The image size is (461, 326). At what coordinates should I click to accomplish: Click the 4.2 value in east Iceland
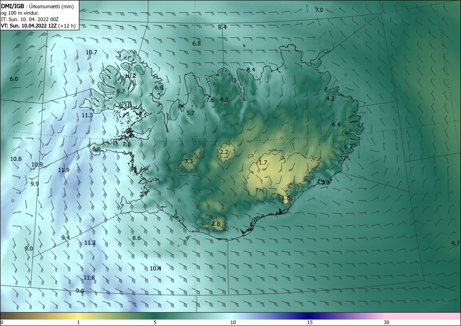pyautogui.click(x=330, y=98)
